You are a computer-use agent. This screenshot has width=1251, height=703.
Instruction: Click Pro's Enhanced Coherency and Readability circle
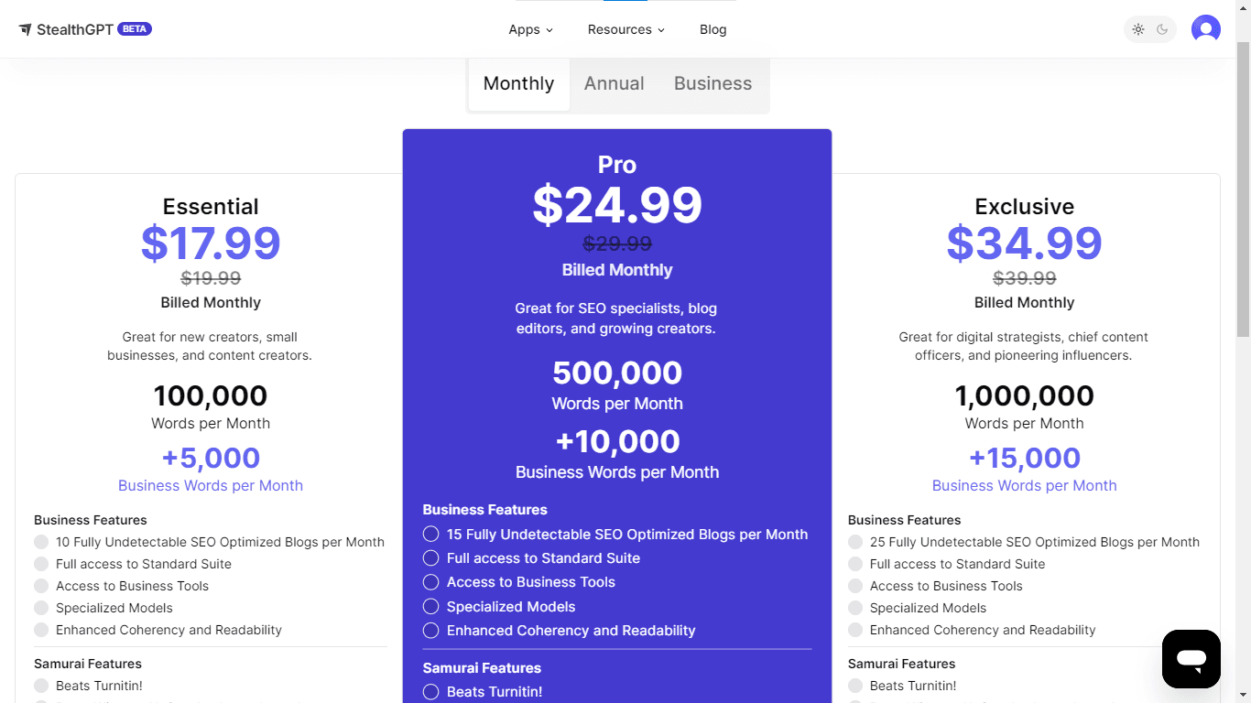coord(431,631)
